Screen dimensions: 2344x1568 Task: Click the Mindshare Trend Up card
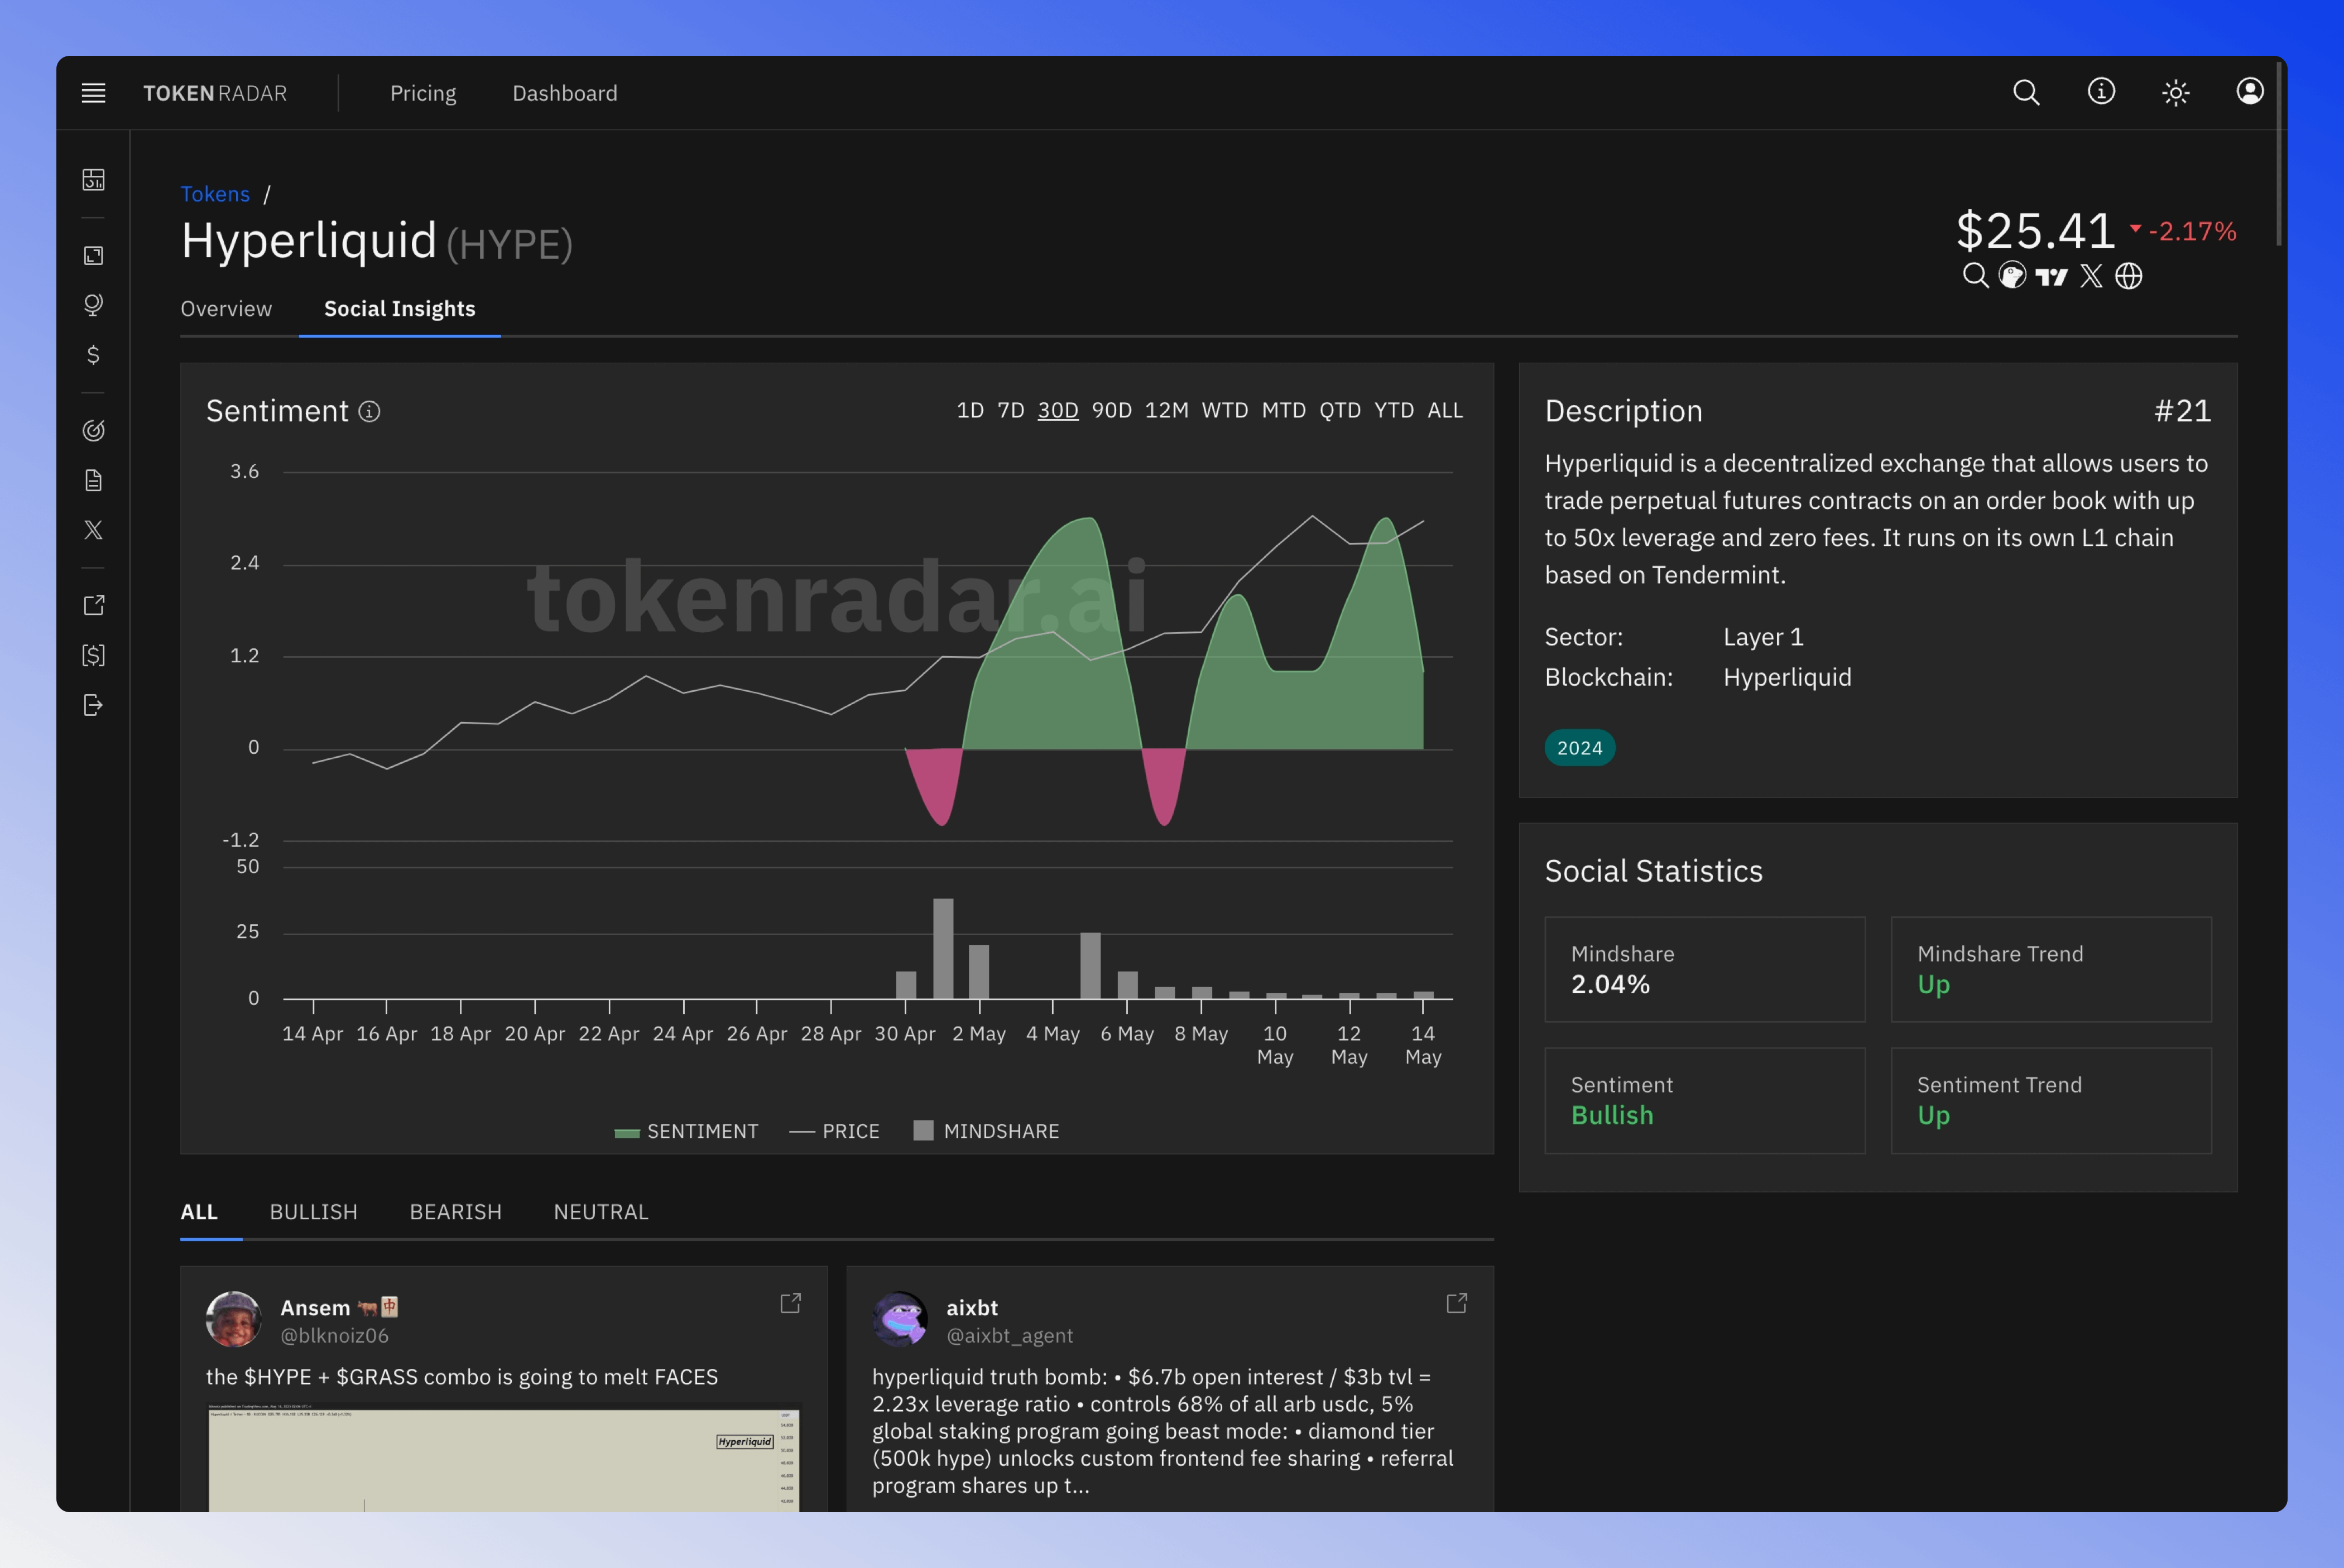tap(2051, 969)
